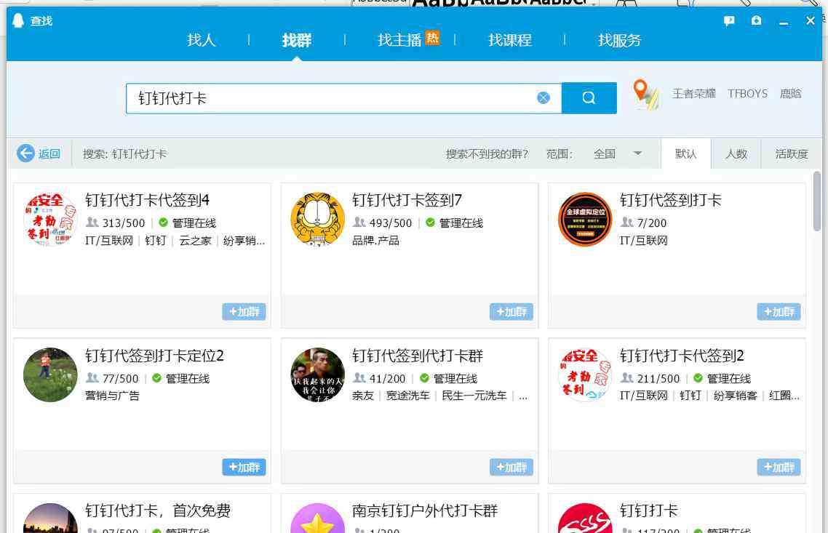Viewport: 828px width, 533px height.
Task: Open the feedback speech bubble icon
Action: 729,20
